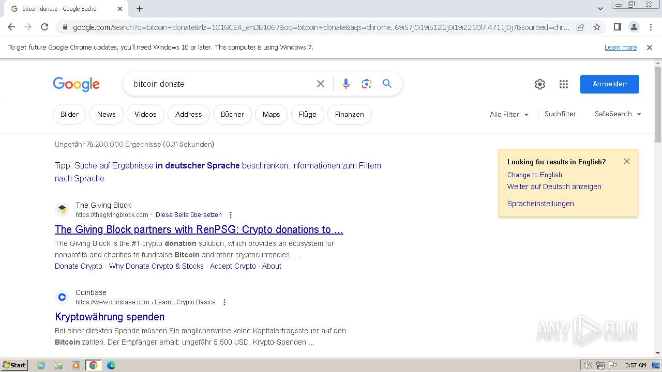Click the taskbar clock 3:57 AM
Image resolution: width=662 pixels, height=372 pixels.
pos(636,365)
